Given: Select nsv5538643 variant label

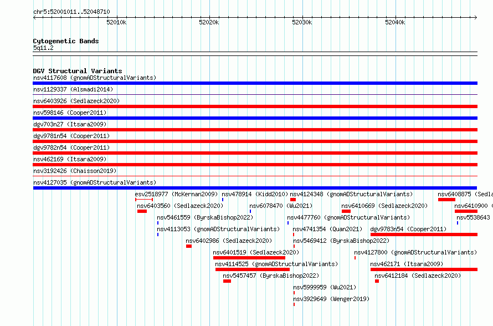Looking at the screenshot, I should pyautogui.click(x=475, y=217).
